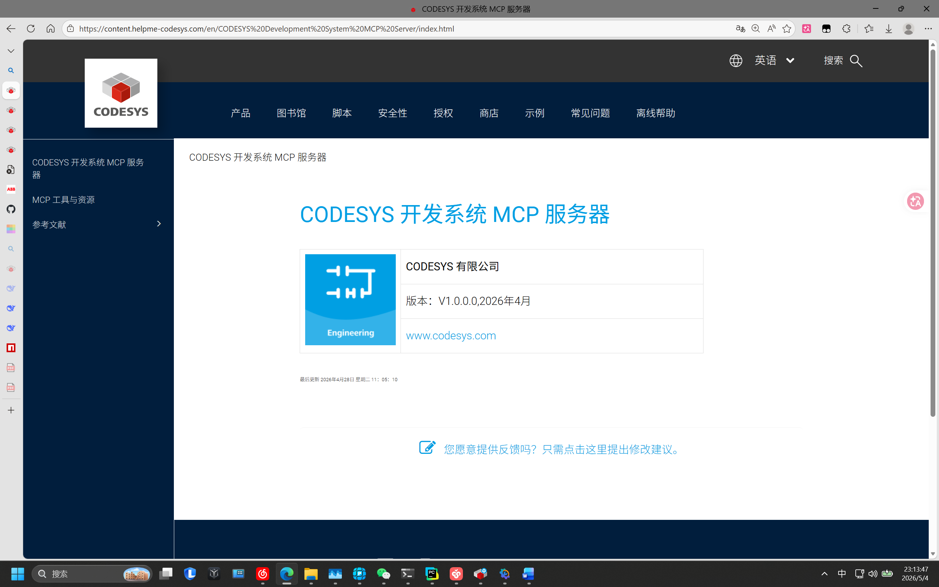Add this page to favorites with star icon
Viewport: 939px width, 587px height.
coord(786,29)
